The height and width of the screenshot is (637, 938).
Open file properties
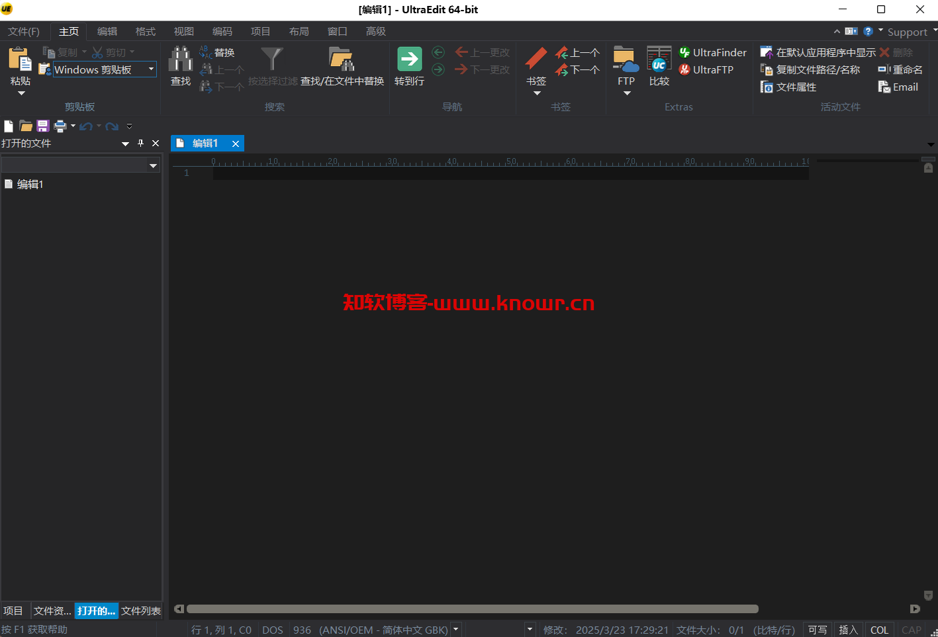click(x=788, y=87)
